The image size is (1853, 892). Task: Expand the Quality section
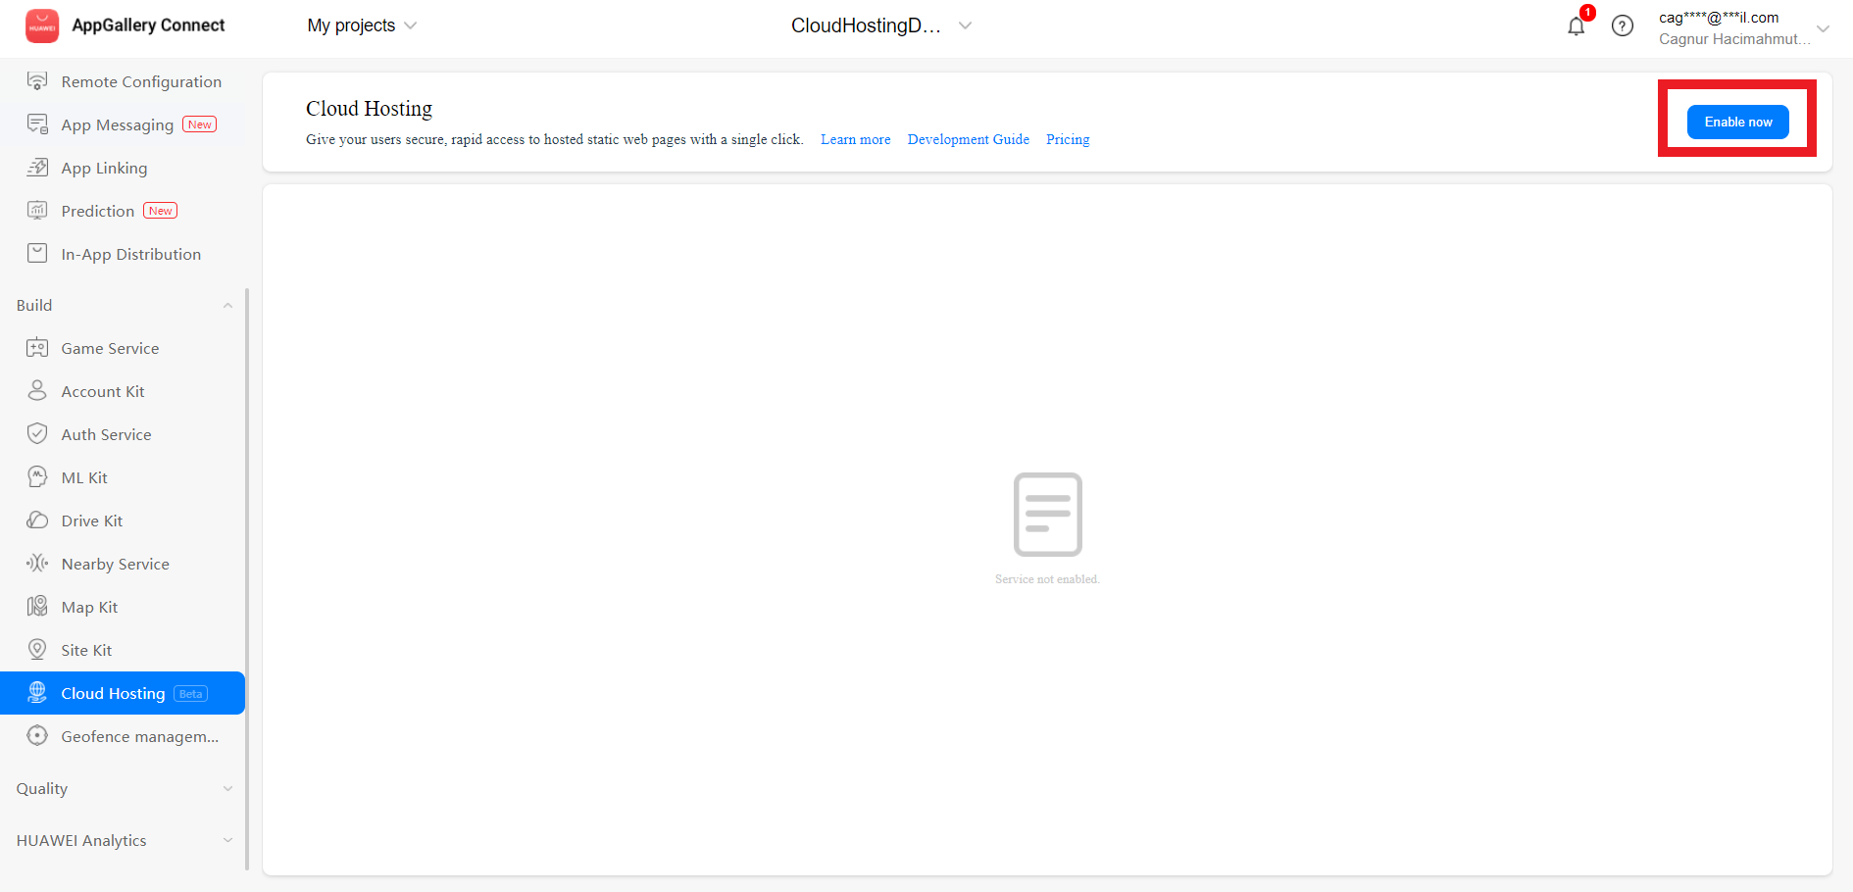tap(227, 789)
